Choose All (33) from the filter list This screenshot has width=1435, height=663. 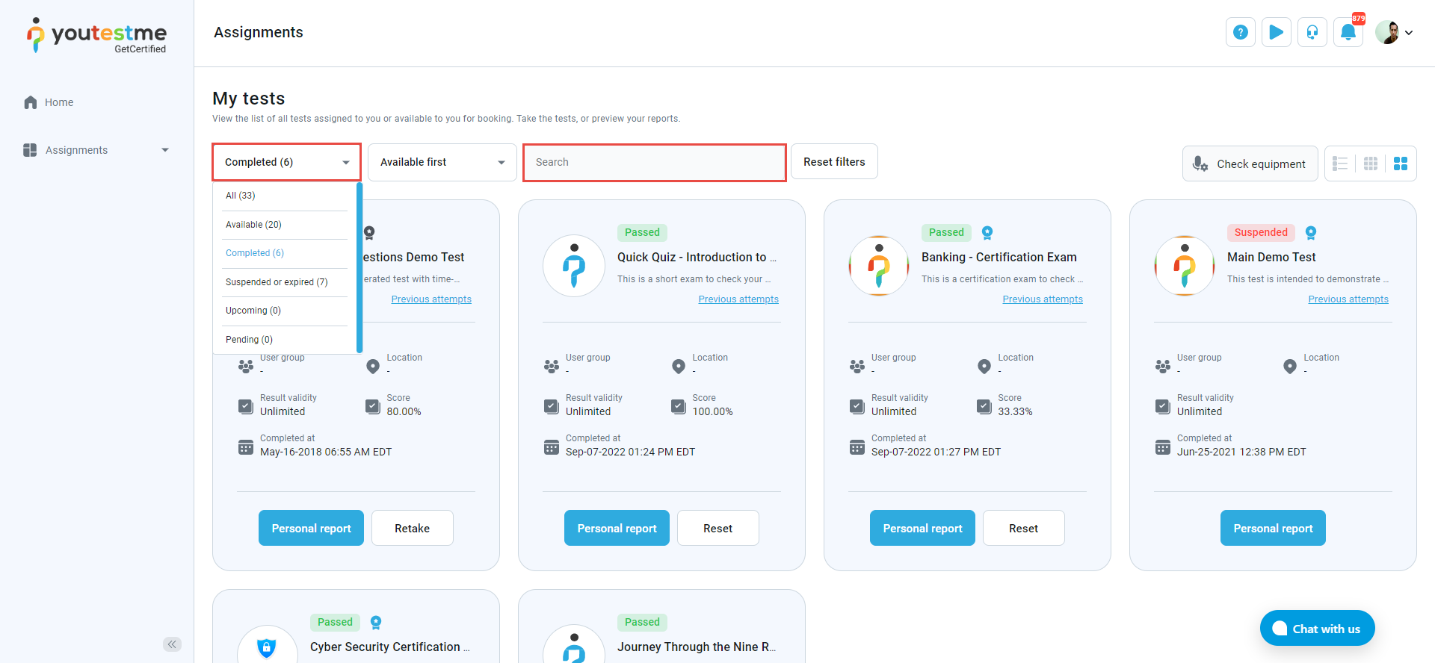point(241,196)
